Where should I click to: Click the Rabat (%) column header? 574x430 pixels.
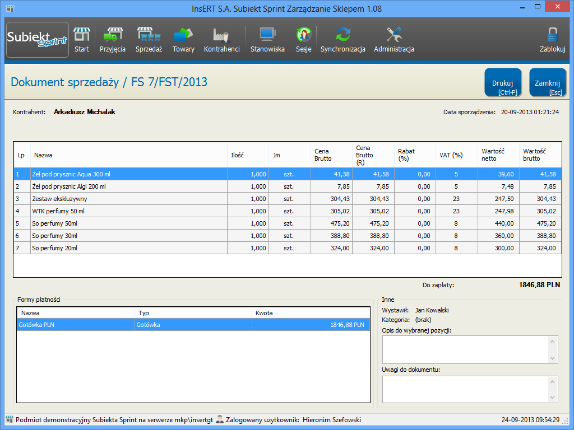click(x=415, y=155)
